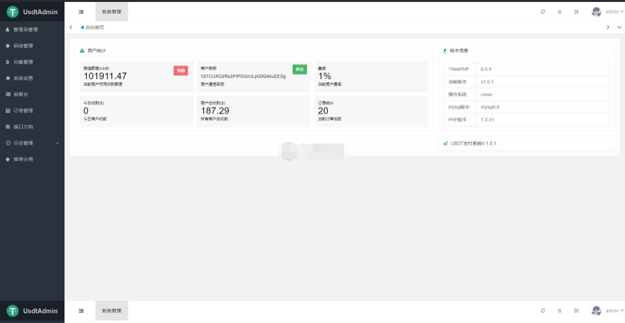625x323 pixels.
Task: Click the red recharge button
Action: [181, 70]
